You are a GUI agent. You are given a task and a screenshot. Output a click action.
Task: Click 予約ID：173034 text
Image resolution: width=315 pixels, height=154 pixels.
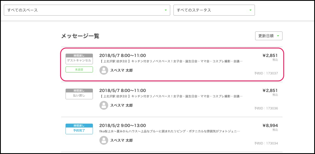(266, 143)
